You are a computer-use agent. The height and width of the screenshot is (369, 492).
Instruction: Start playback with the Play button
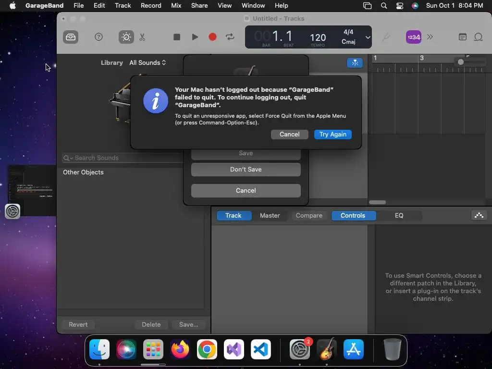pyautogui.click(x=195, y=37)
